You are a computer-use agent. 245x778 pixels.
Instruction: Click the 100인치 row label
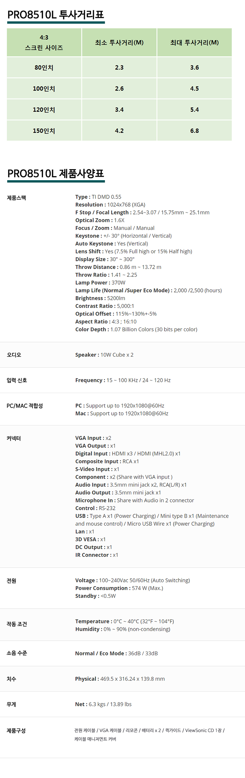(44, 89)
